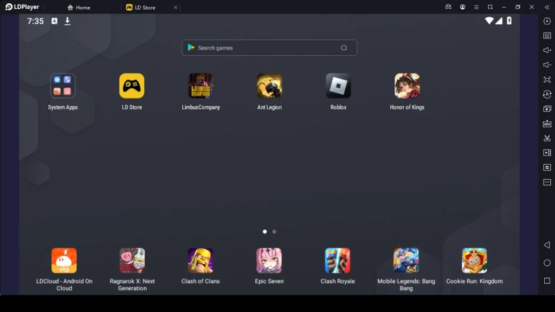Image resolution: width=555 pixels, height=312 pixels.
Task: Launch Ant Legion game
Action: pos(269,86)
